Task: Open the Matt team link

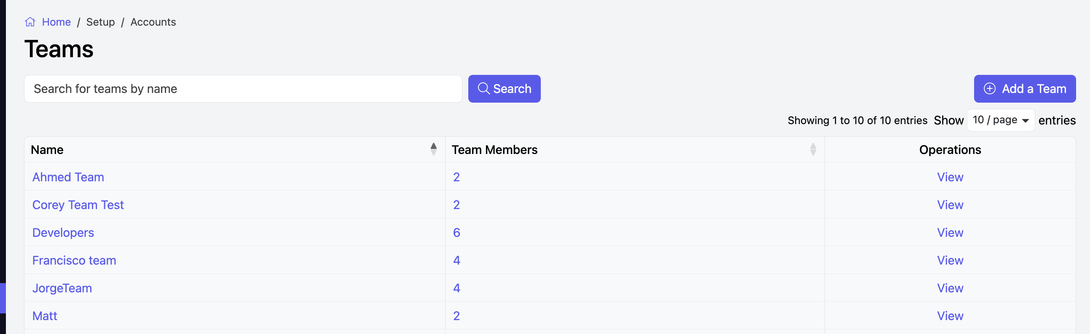Action: coord(44,316)
